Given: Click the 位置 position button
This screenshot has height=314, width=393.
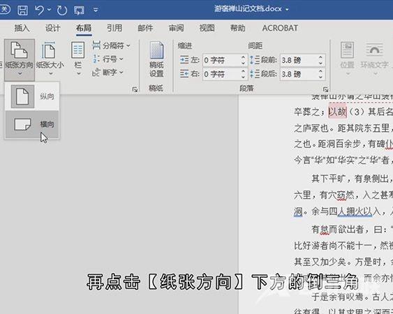Looking at the screenshot, I should pyautogui.click(x=347, y=59).
